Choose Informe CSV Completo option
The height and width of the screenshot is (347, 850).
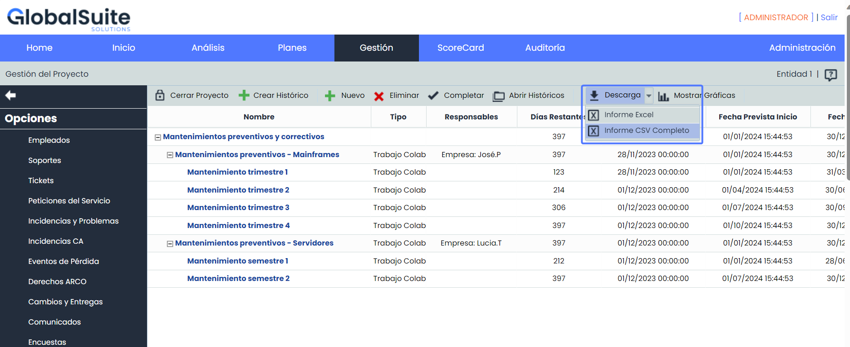click(646, 131)
